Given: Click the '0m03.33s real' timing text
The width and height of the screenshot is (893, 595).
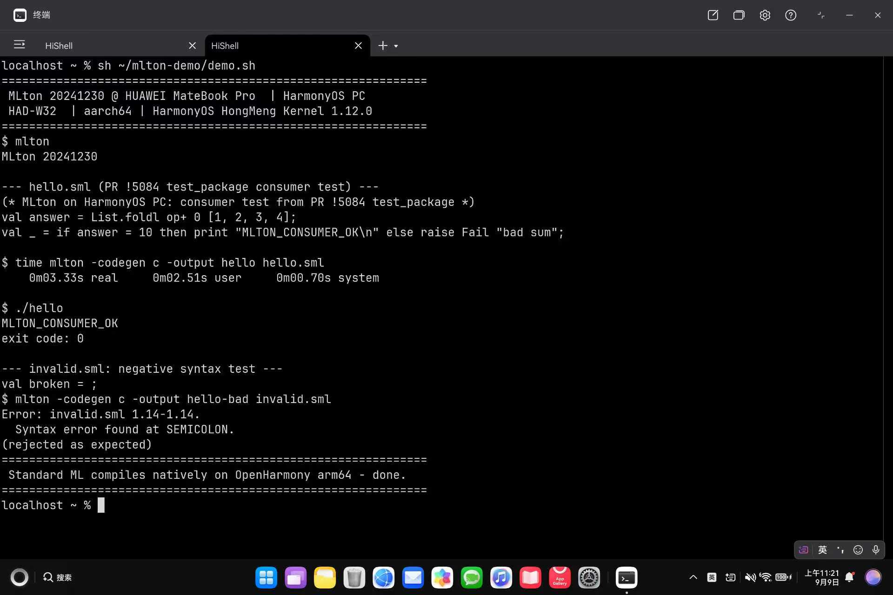Looking at the screenshot, I should pyautogui.click(x=73, y=278).
